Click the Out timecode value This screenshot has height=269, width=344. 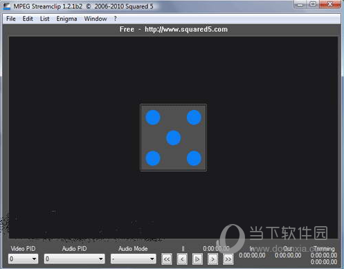click(x=288, y=255)
